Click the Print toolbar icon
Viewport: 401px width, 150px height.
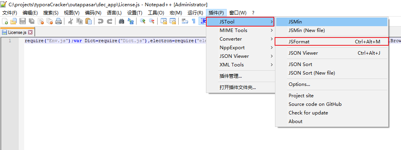[59, 21]
